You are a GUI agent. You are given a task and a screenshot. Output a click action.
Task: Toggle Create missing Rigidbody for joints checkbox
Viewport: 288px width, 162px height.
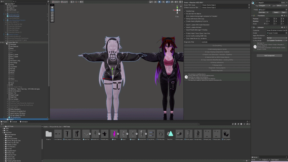click(185, 21)
